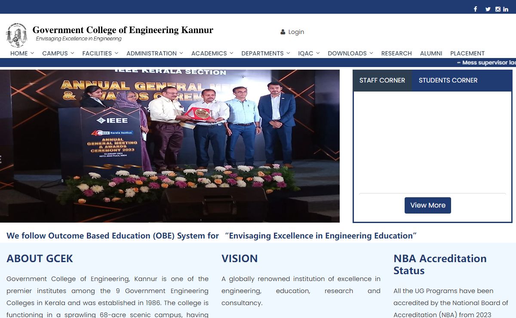This screenshot has height=318, width=516.
Task: Switch to the STUDENTS CORNER tab
Action: click(448, 80)
